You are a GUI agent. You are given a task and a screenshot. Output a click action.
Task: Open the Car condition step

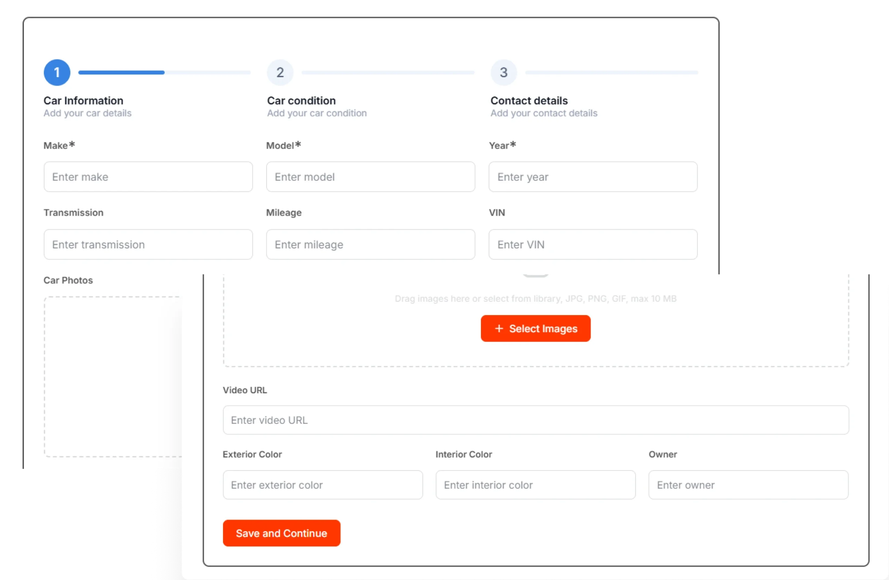point(301,100)
